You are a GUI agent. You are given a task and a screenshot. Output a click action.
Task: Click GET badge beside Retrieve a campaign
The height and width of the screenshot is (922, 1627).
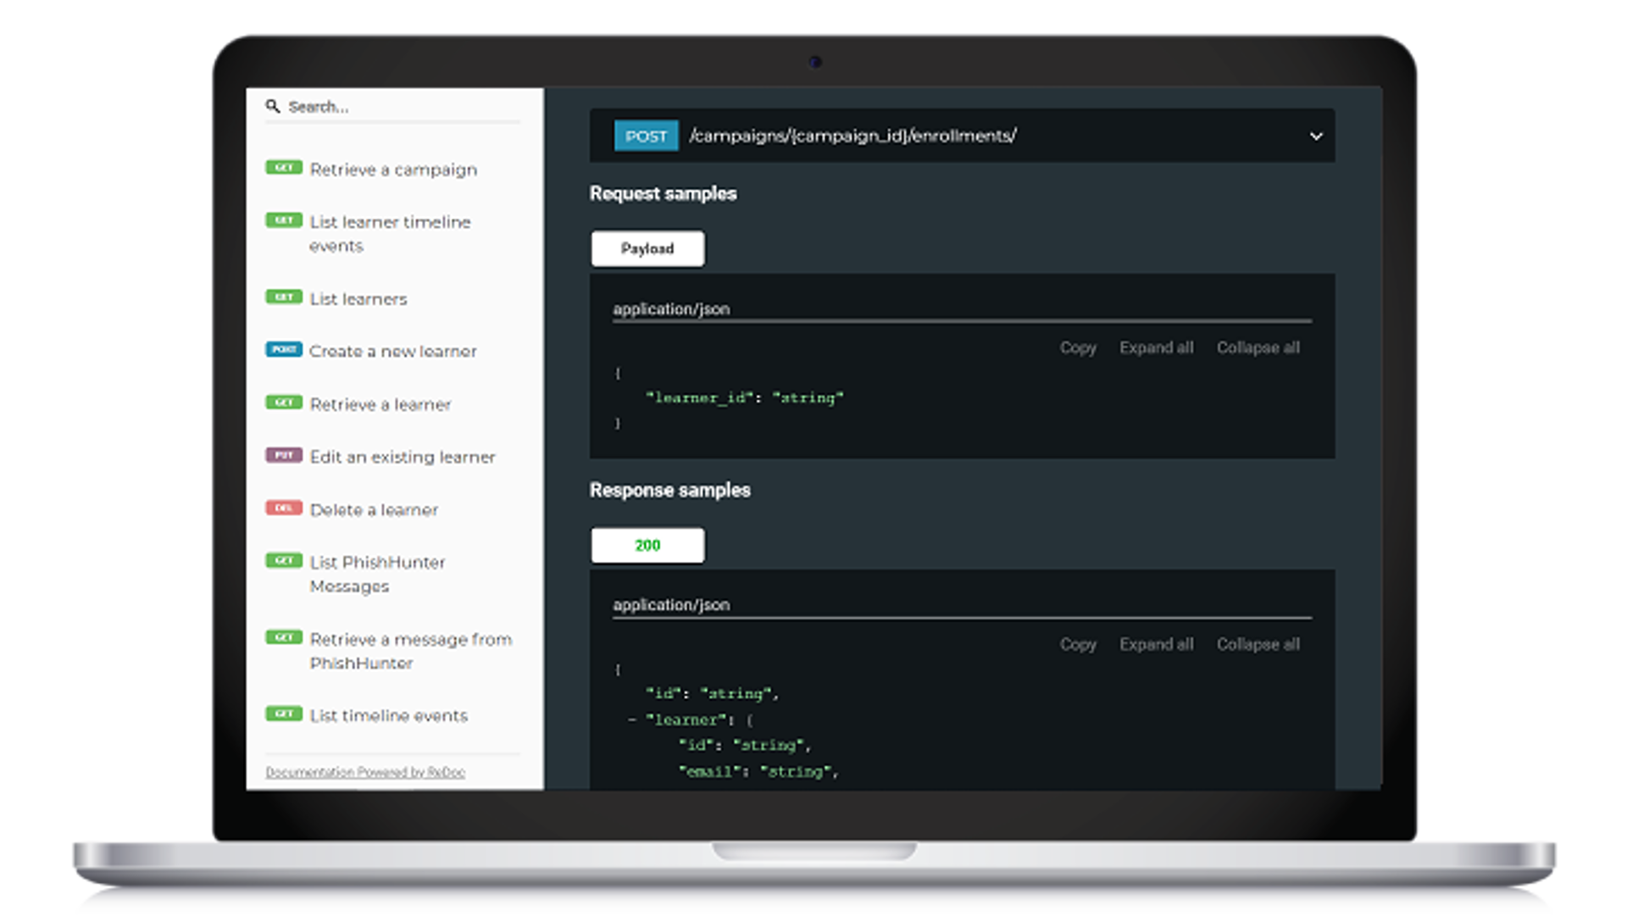click(284, 168)
